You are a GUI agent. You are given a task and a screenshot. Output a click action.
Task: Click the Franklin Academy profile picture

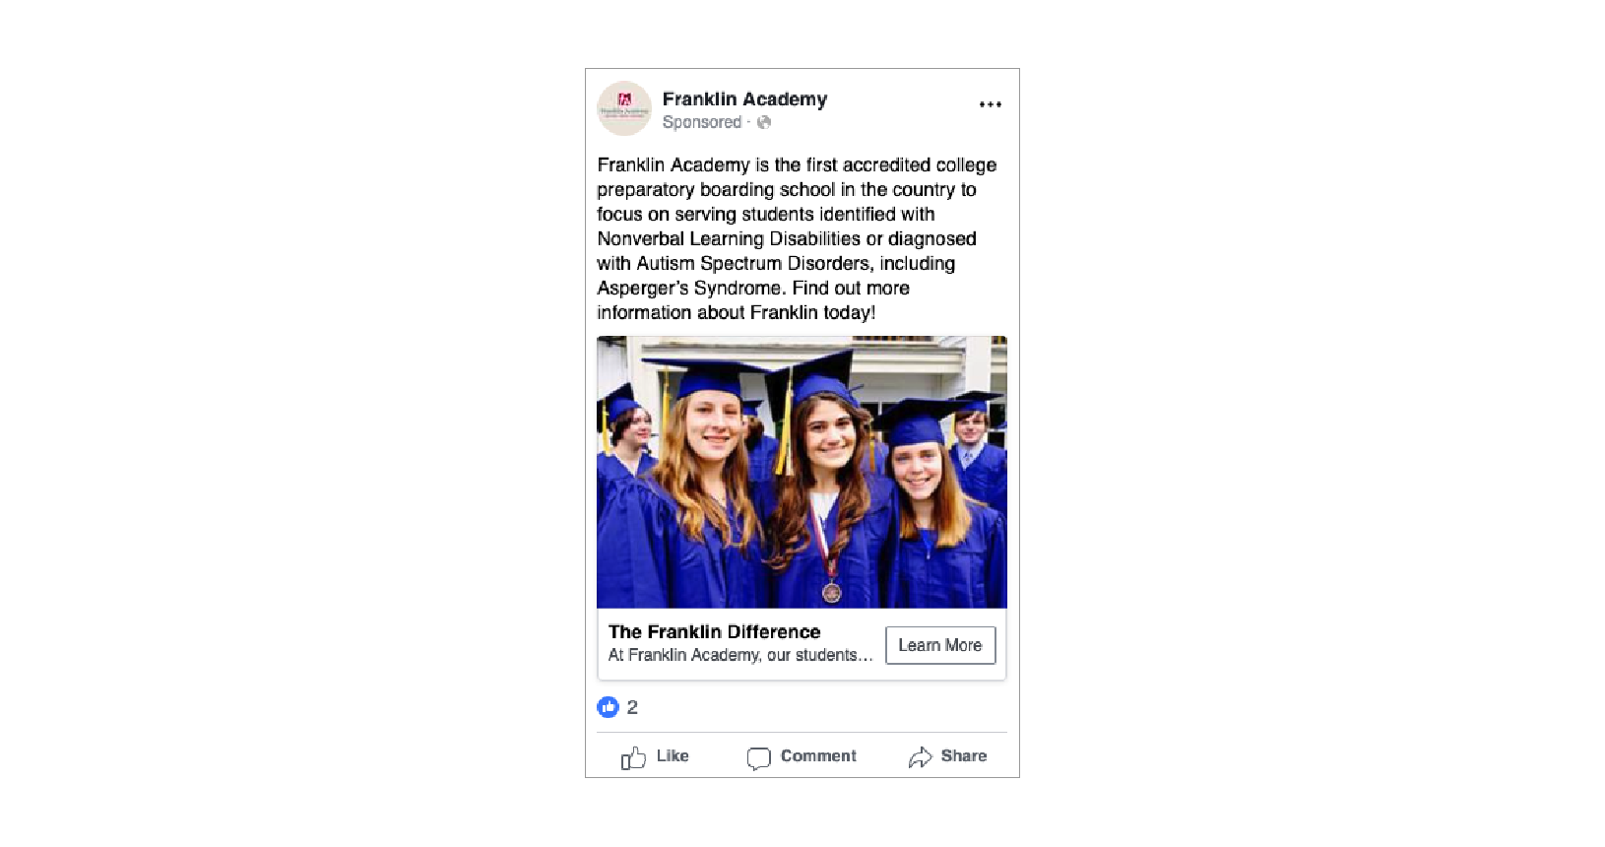(624, 108)
